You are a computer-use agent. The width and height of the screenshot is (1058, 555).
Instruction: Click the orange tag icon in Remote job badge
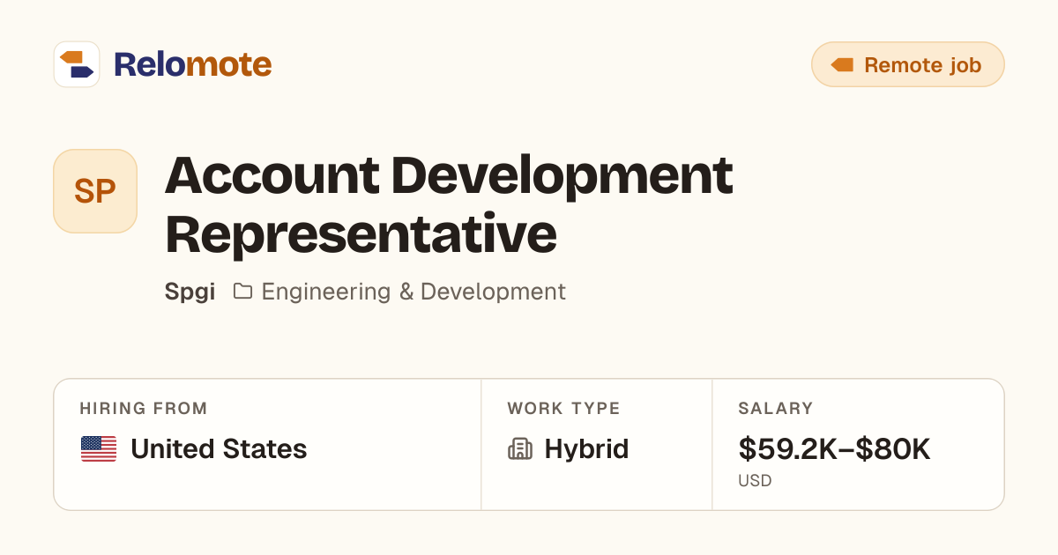point(842,65)
